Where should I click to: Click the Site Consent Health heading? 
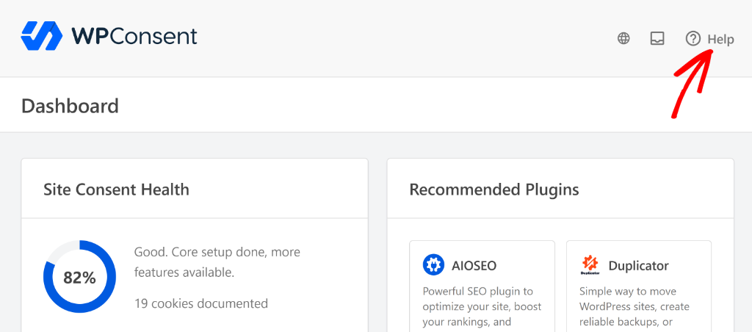pyautogui.click(x=117, y=190)
